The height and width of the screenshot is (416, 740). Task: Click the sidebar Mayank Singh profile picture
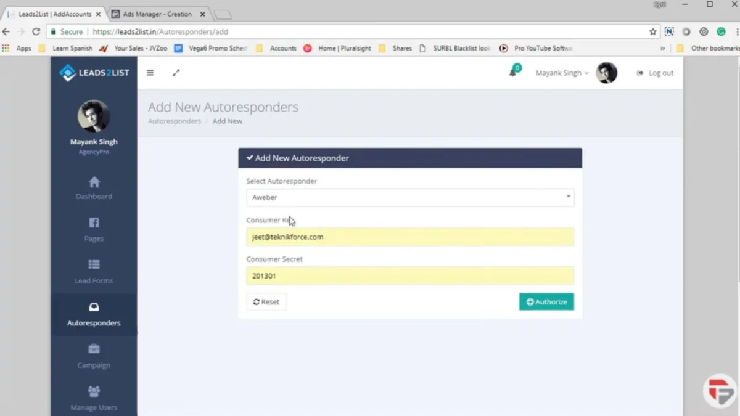tap(94, 115)
